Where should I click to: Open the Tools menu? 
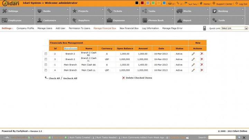tap(228, 20)
